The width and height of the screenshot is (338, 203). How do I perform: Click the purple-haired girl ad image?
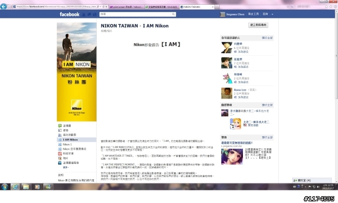pyautogui.click(x=232, y=157)
